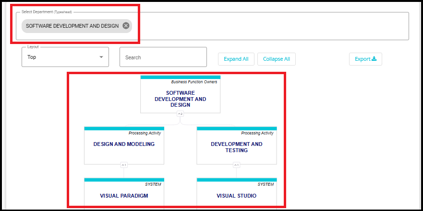Click the selected department chip text

point(72,26)
